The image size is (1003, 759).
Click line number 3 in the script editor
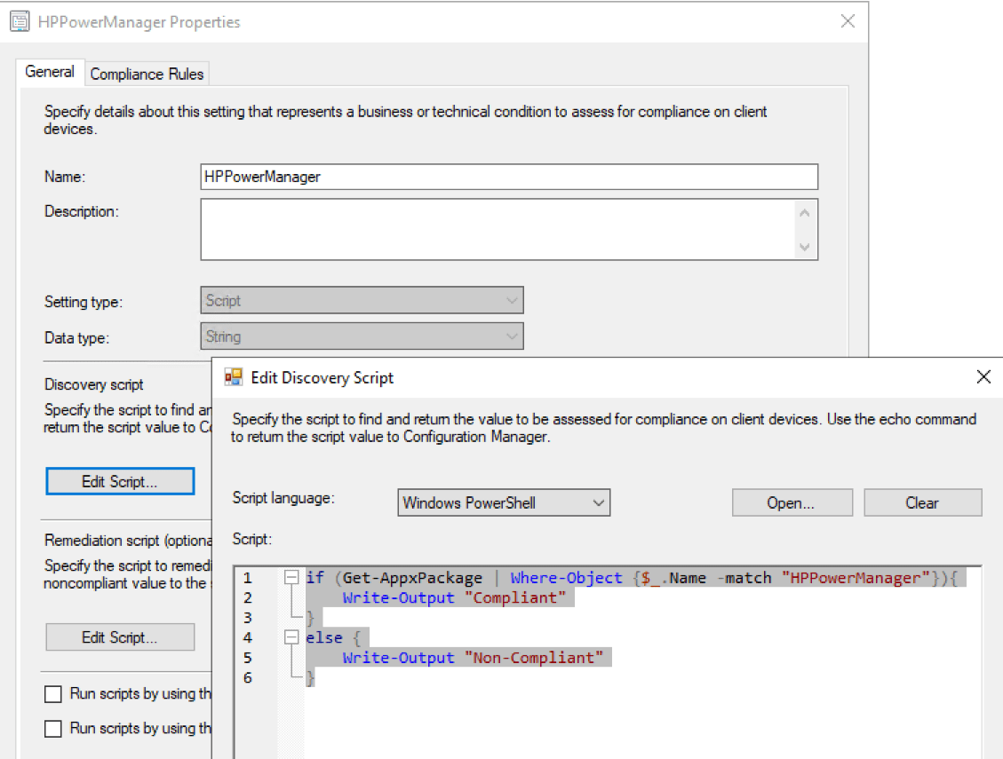247,617
